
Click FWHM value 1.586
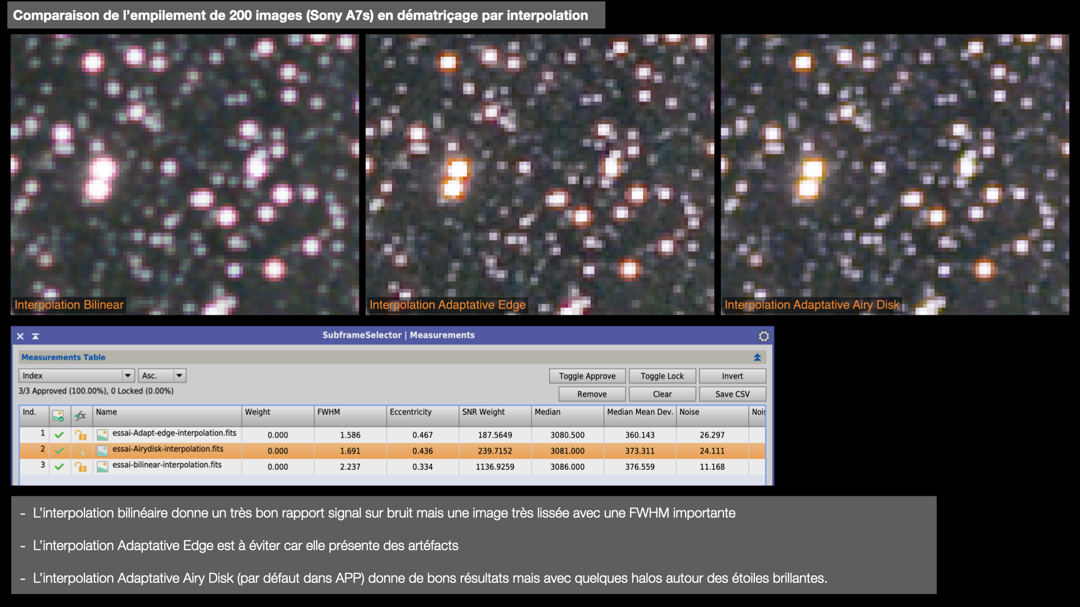350,435
